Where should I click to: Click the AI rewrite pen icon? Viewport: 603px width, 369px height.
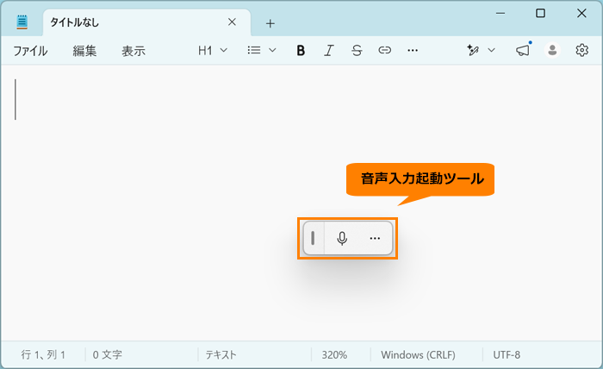tap(473, 50)
